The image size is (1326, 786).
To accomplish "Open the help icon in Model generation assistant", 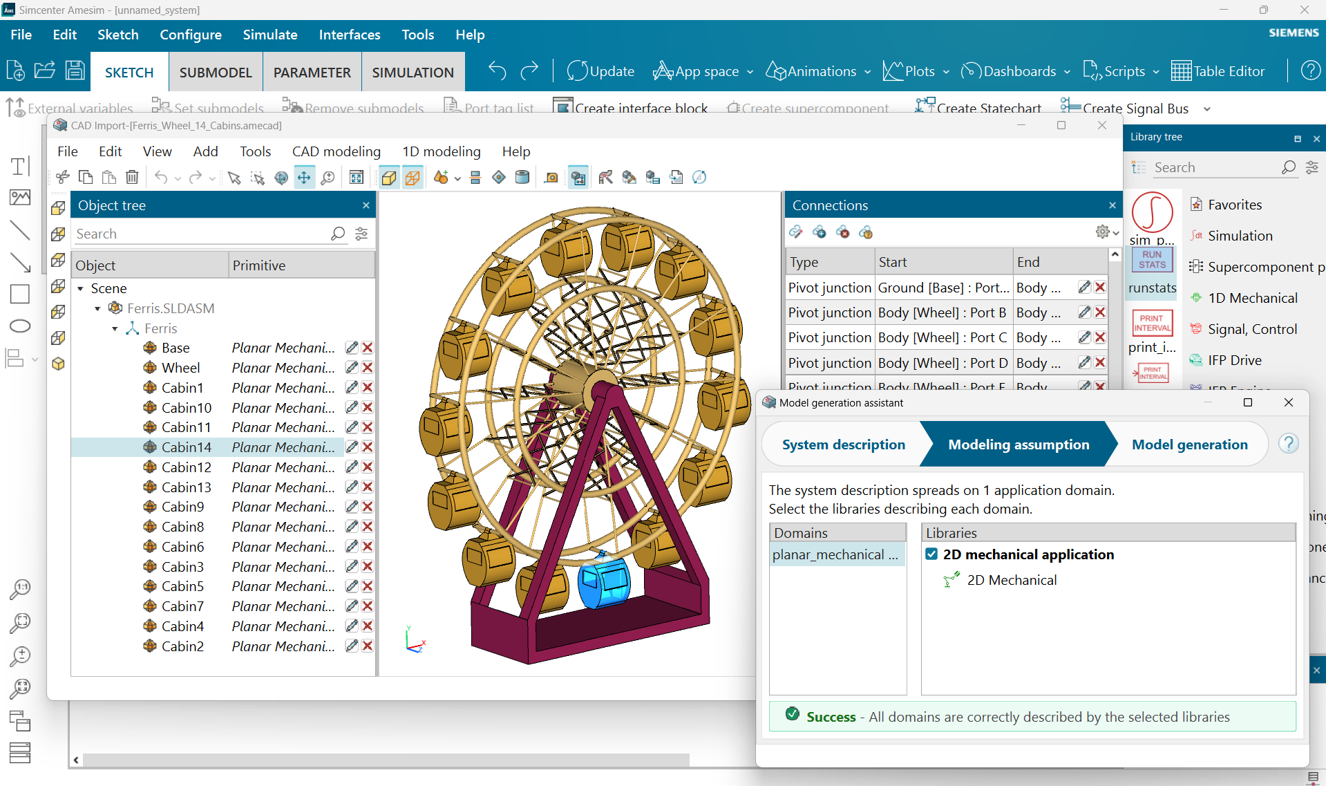I will coord(1288,444).
